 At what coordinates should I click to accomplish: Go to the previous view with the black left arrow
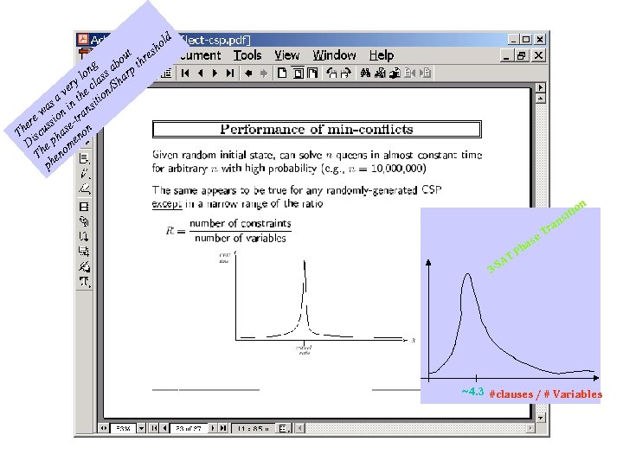tap(248, 73)
